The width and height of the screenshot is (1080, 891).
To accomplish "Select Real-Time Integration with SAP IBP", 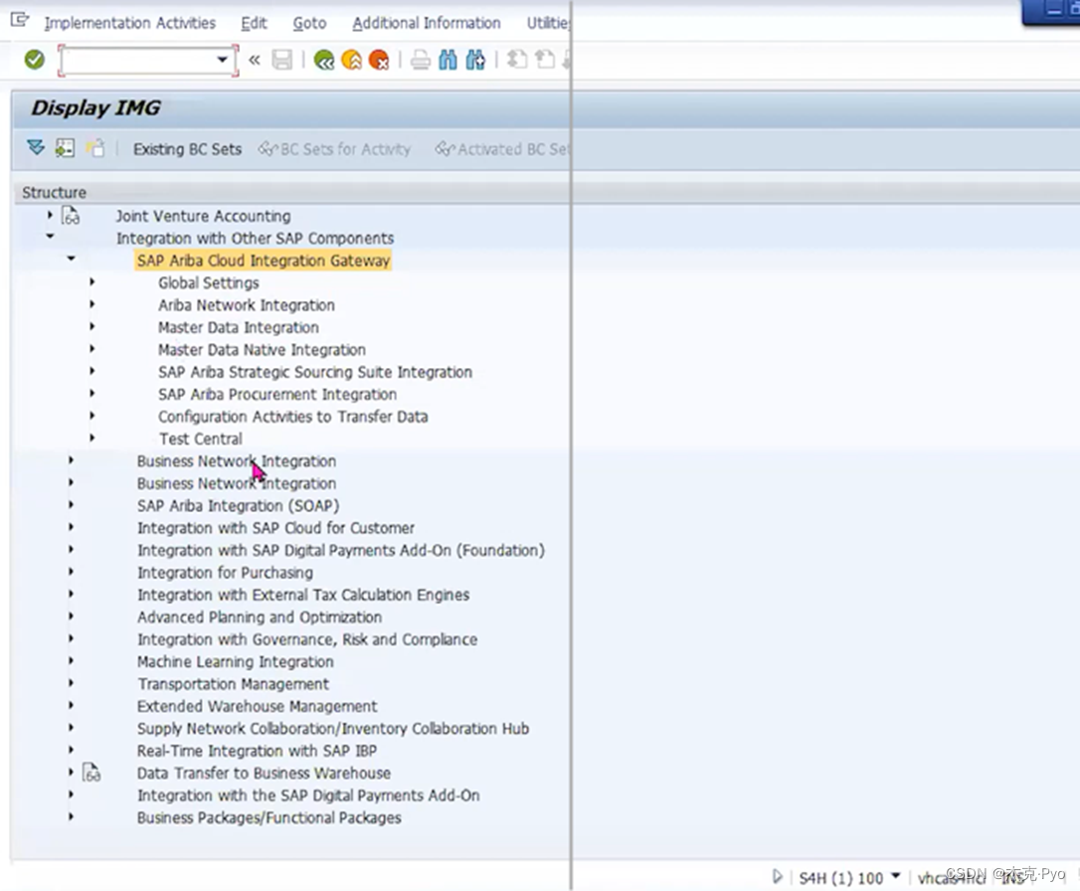I will point(257,751).
